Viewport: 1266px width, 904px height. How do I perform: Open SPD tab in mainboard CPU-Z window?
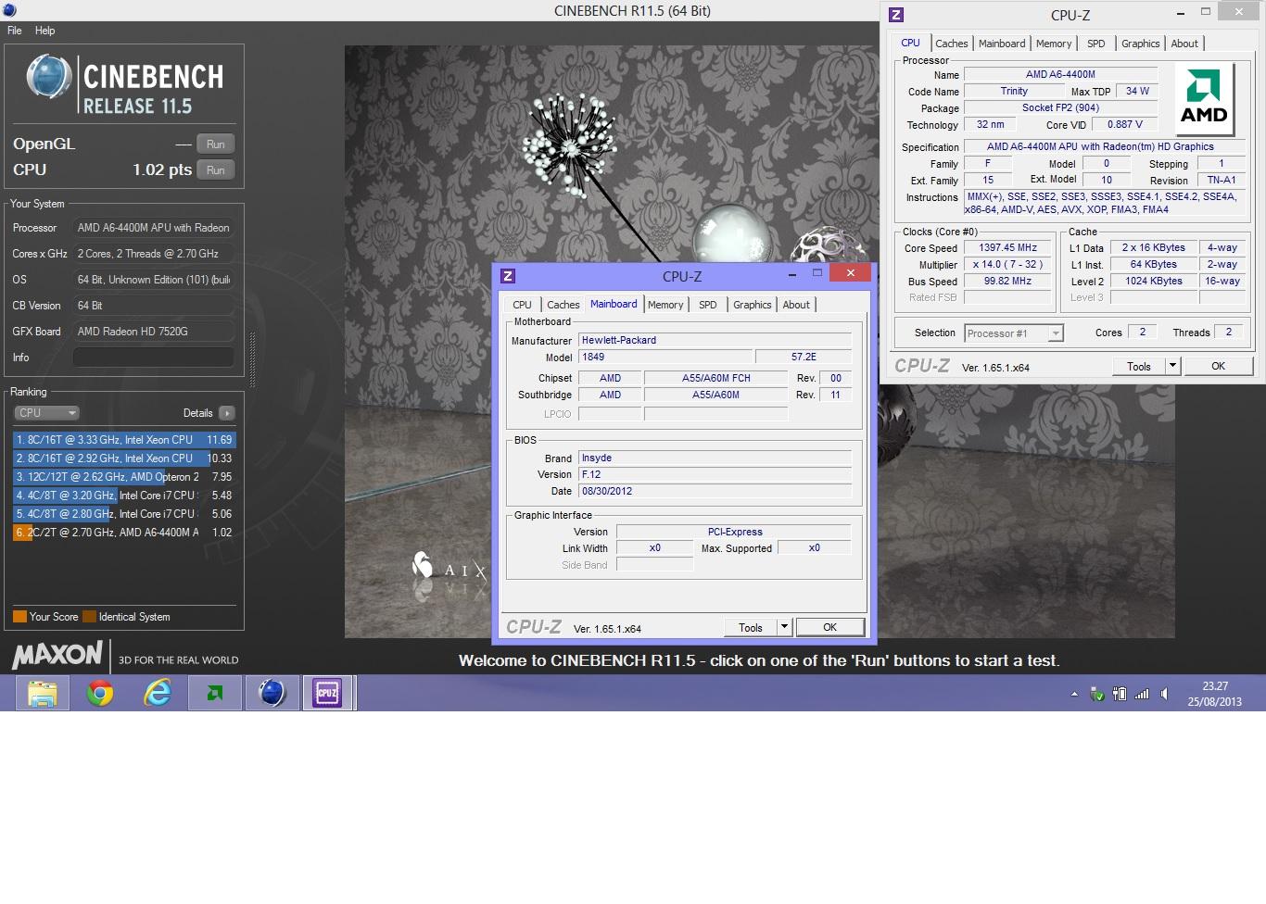tap(707, 305)
